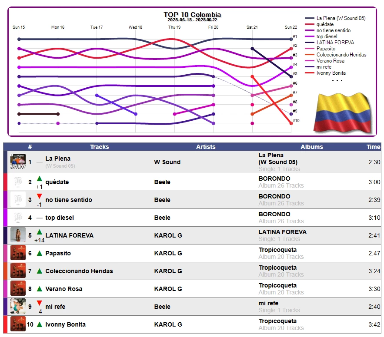Click the 2:30 time for La Plena
Image resolution: width=384 pixels, height=337 pixels.
pyautogui.click(x=374, y=162)
